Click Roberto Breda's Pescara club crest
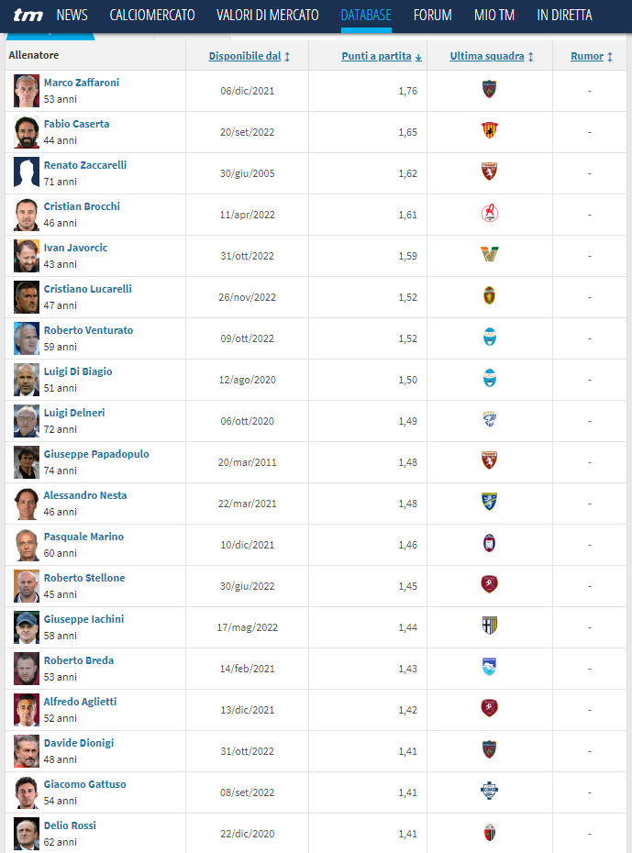Screen dimensions: 632x853 pos(490,667)
